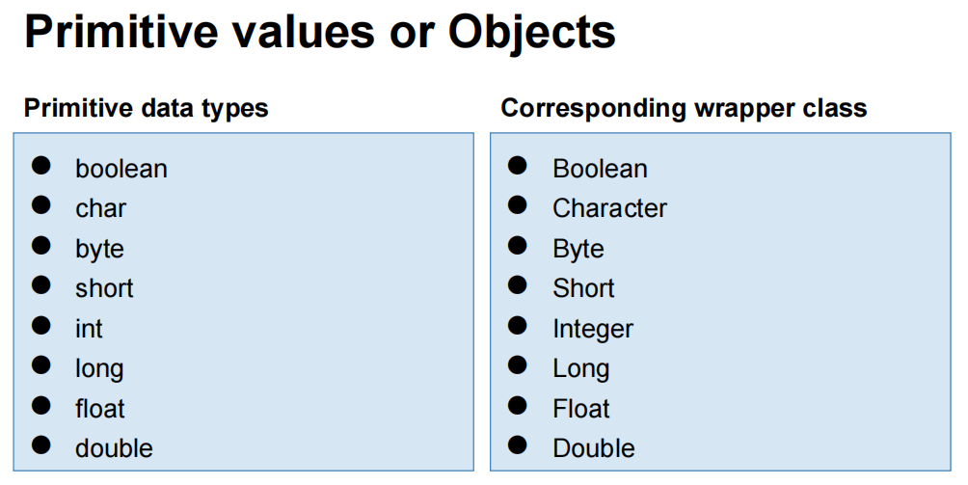Screen dimensions: 968x485
Task: Click the bullet next to boolean
Action: [x=40, y=166]
